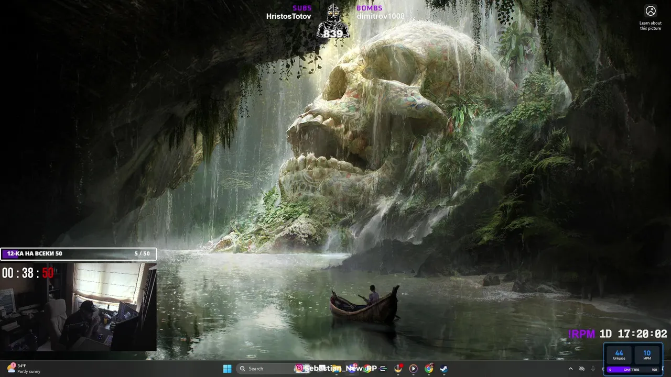Click the 00:38:50 countdown timer
This screenshot has height=377, width=671.
tap(28, 273)
